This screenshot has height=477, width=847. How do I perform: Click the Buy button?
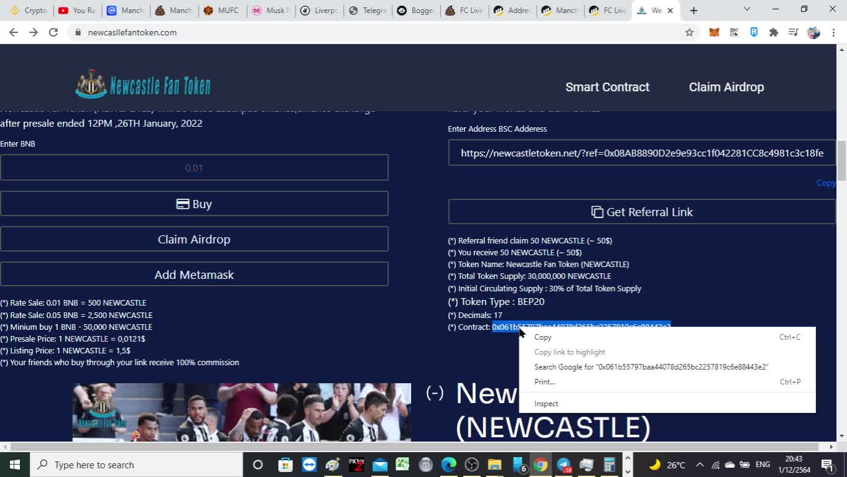[x=194, y=204]
